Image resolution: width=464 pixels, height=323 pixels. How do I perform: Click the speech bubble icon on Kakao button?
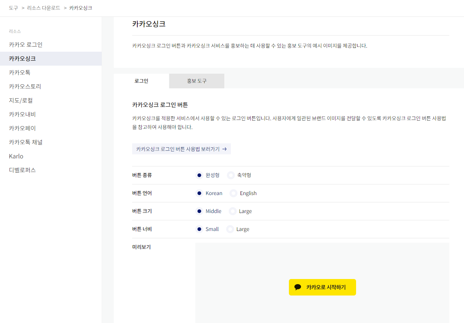click(x=298, y=287)
